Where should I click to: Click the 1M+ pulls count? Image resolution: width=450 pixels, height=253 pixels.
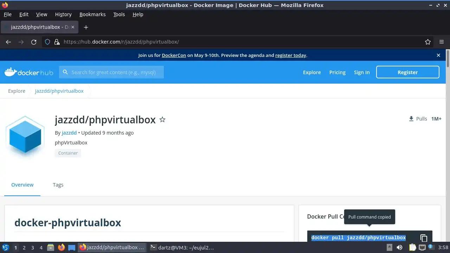(x=436, y=119)
